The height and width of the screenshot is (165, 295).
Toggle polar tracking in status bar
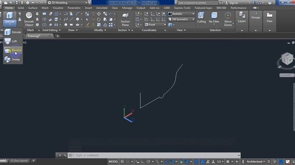click(x=148, y=161)
